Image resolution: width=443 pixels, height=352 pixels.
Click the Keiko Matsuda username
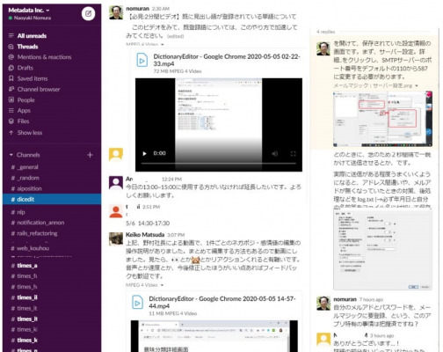coord(145,235)
